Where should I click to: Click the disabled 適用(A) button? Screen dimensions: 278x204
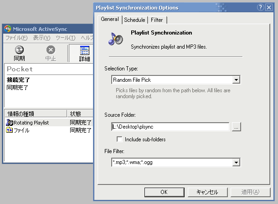250,192
